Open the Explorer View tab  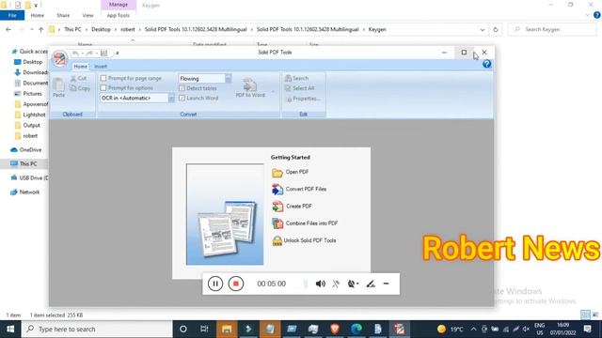click(87, 15)
